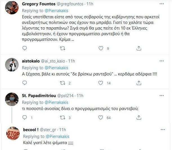Screen dimensions: 172x150
Task: Reply to aistokalo's tweet
Action: tap(24, 83)
